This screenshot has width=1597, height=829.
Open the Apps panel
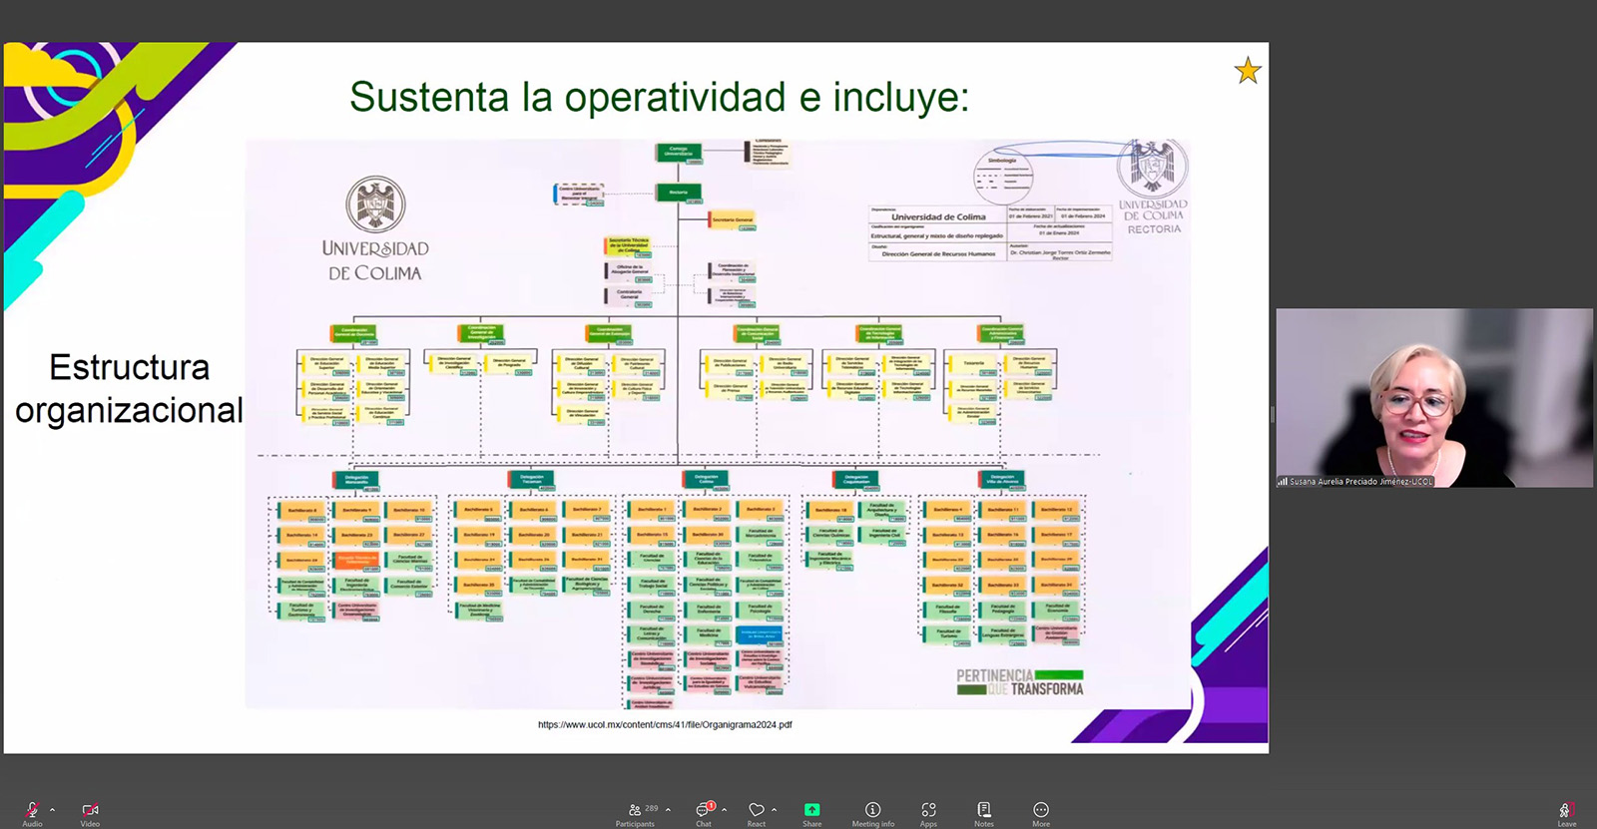click(x=928, y=810)
